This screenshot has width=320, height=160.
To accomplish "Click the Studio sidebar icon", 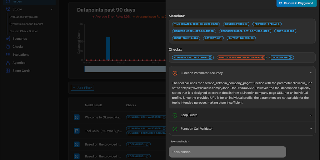I will (8, 9).
